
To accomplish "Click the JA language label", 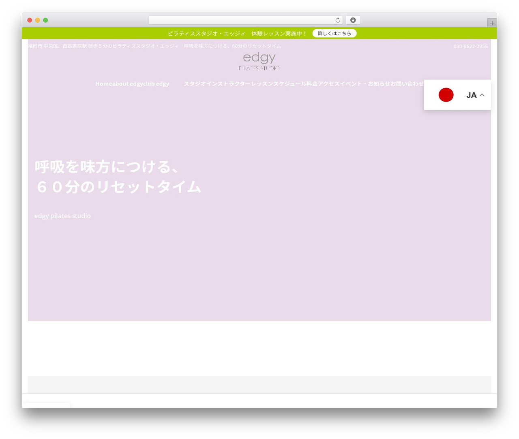I will [x=471, y=95].
